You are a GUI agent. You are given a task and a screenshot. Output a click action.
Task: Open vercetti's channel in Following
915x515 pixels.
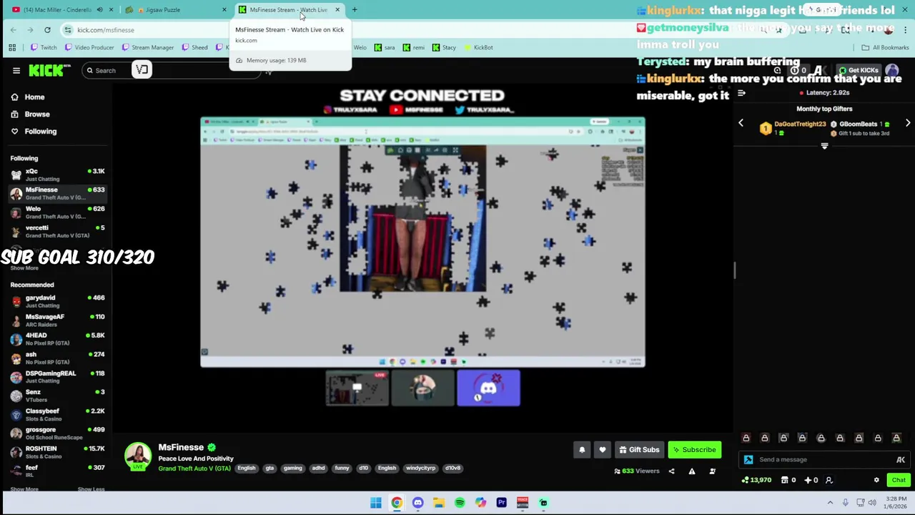(57, 231)
